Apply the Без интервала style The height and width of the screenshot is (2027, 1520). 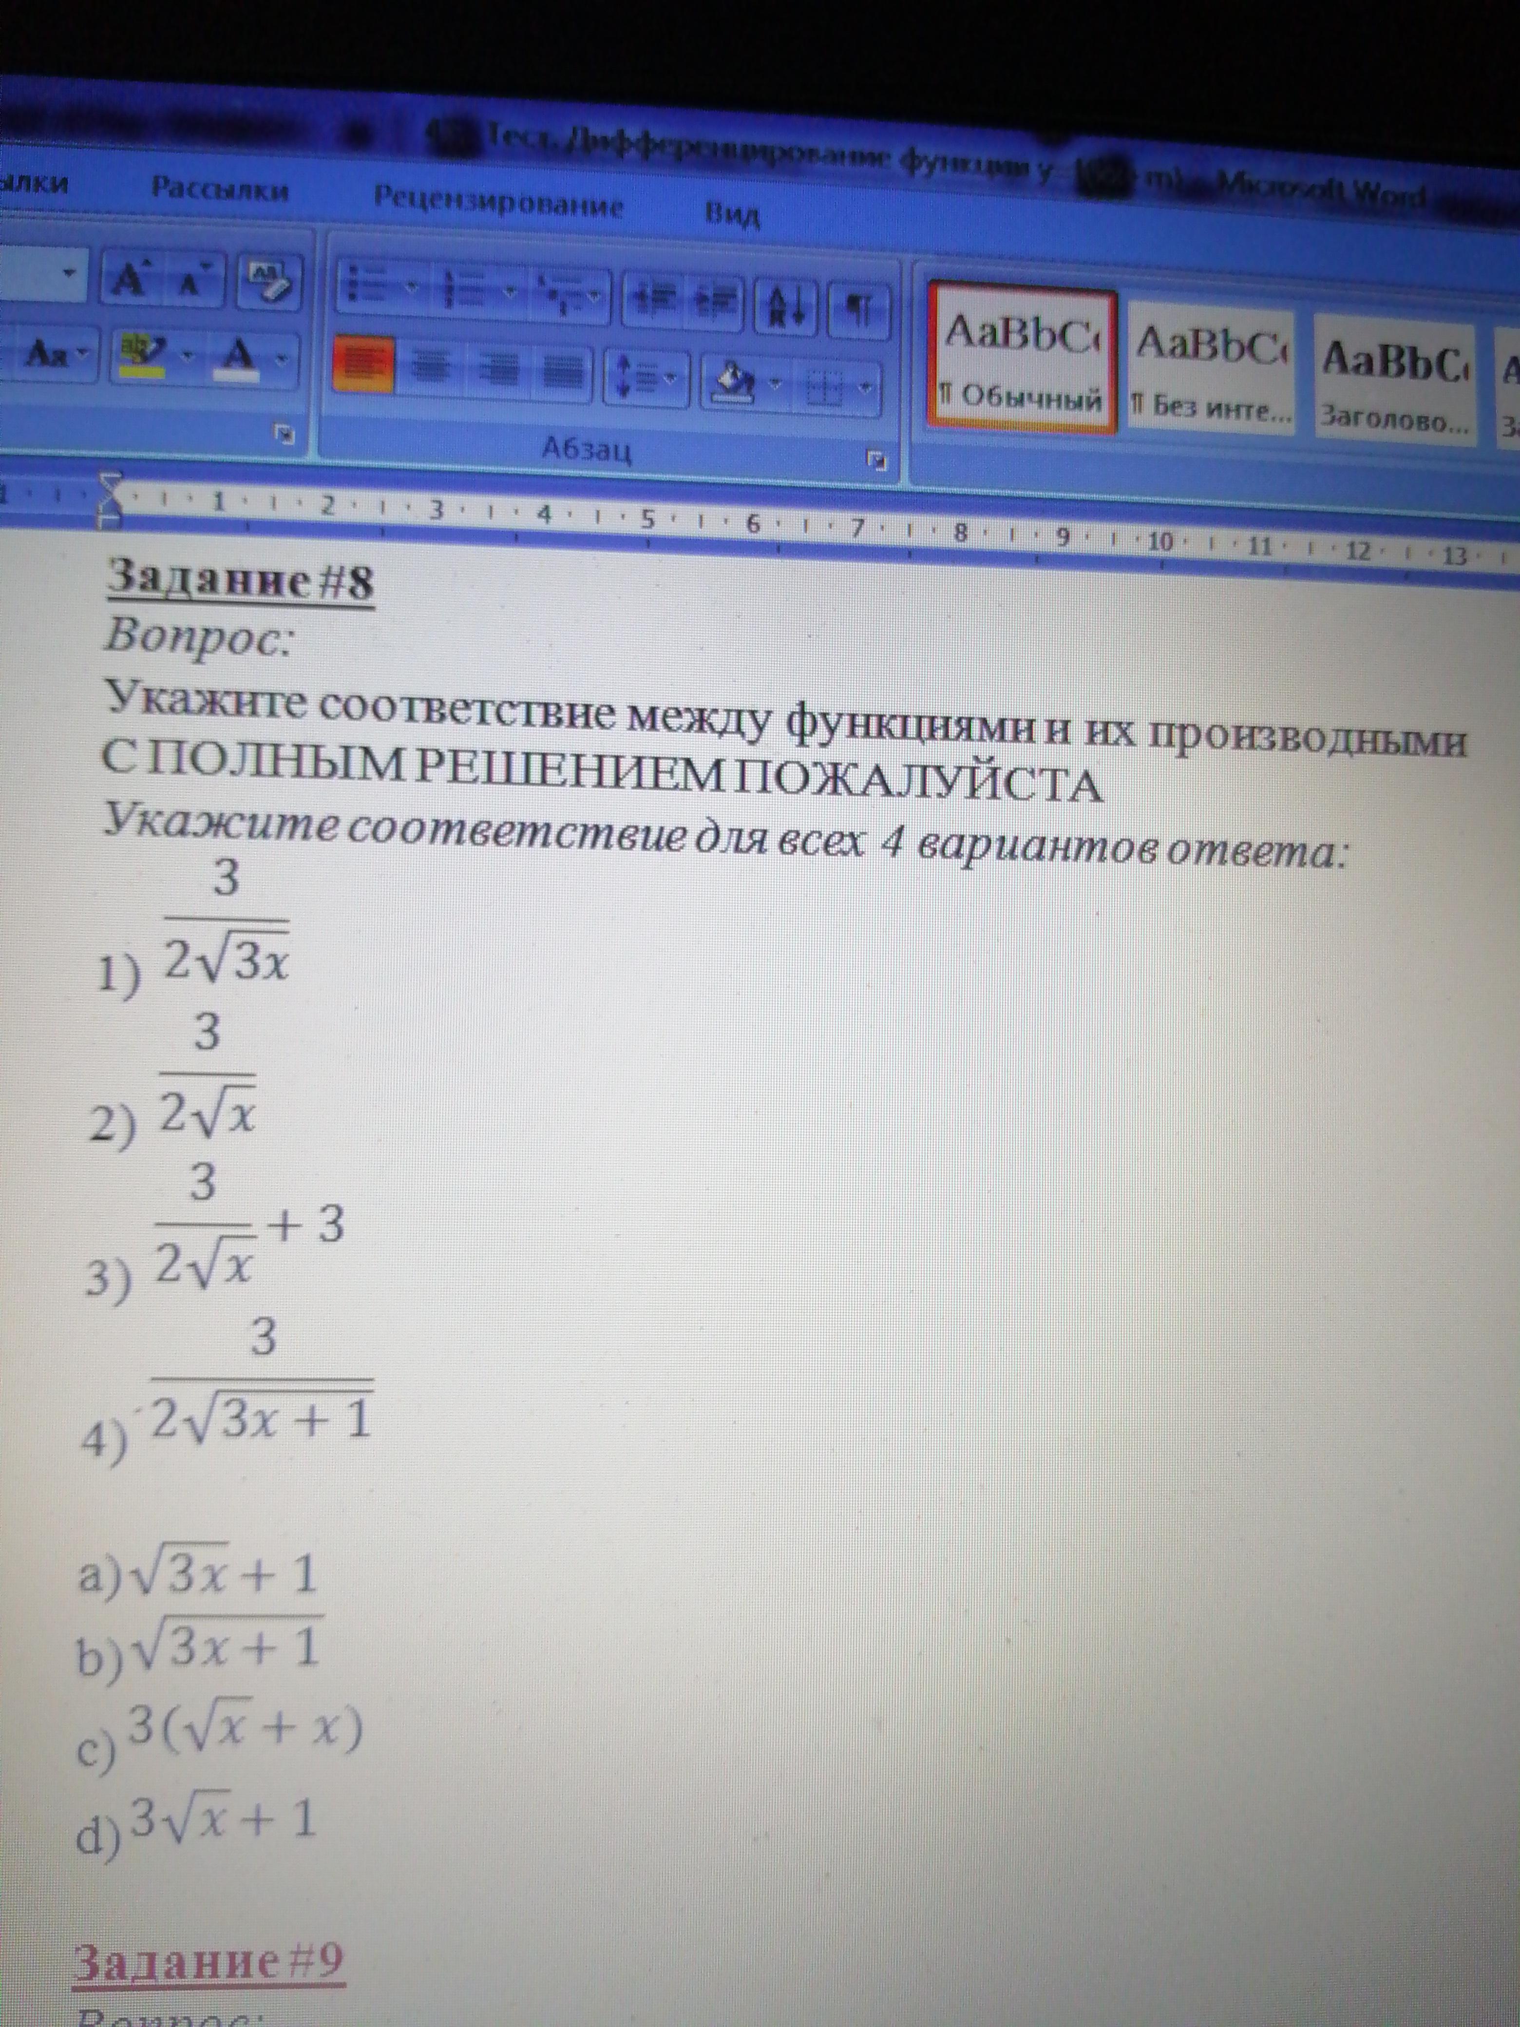click(x=1211, y=370)
